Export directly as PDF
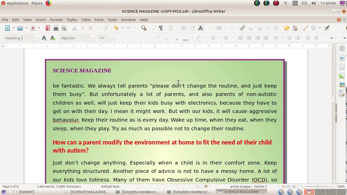Image resolution: width=347 pixels, height=195 pixels. (x=48, y=28)
